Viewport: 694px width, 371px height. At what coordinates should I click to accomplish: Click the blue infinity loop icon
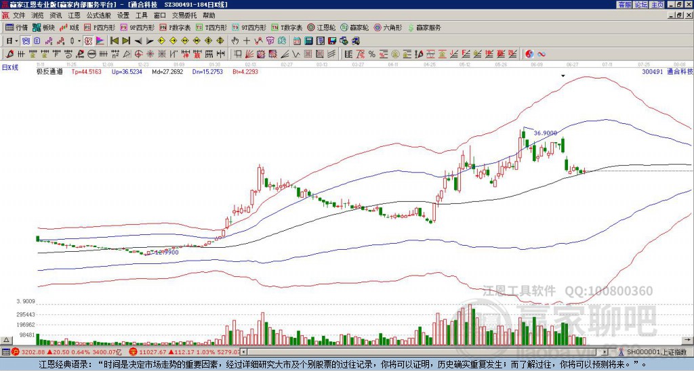coord(542,54)
